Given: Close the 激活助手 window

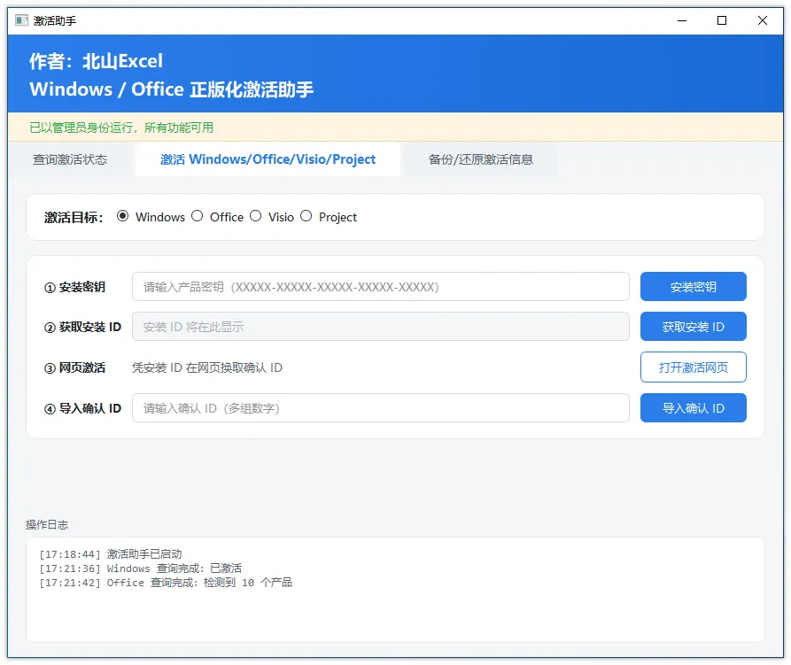Looking at the screenshot, I should [763, 20].
